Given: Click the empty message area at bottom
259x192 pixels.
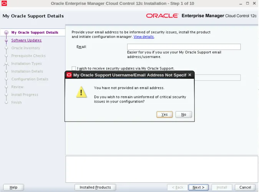Looking at the screenshot, I should click(162, 169).
